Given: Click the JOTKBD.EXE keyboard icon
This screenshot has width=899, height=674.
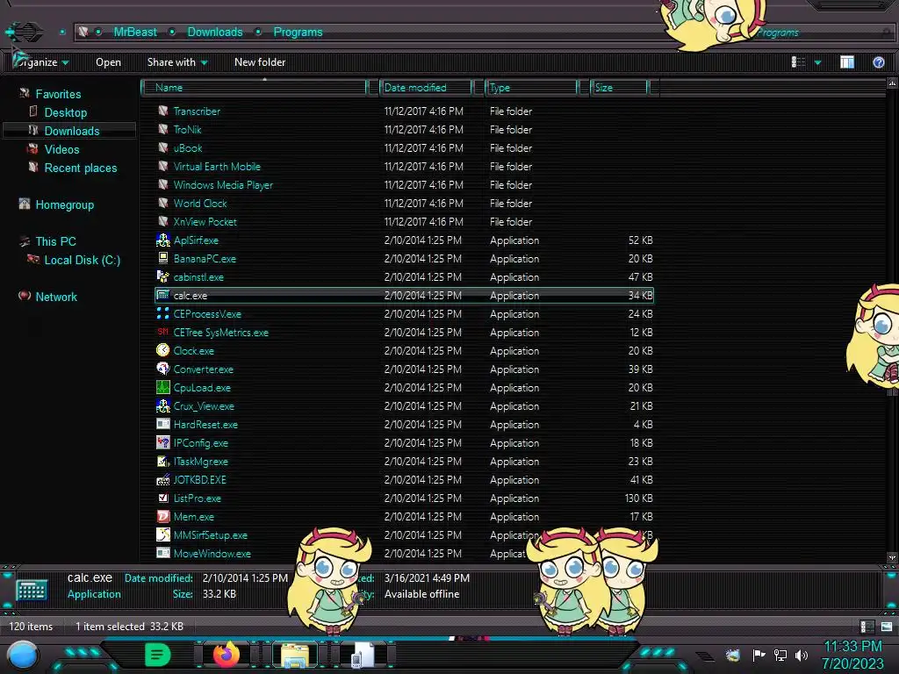Looking at the screenshot, I should (162, 480).
